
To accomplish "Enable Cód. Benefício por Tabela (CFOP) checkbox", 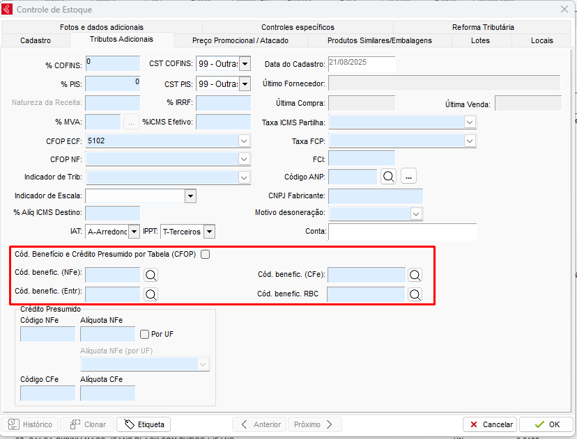I will click(x=205, y=255).
